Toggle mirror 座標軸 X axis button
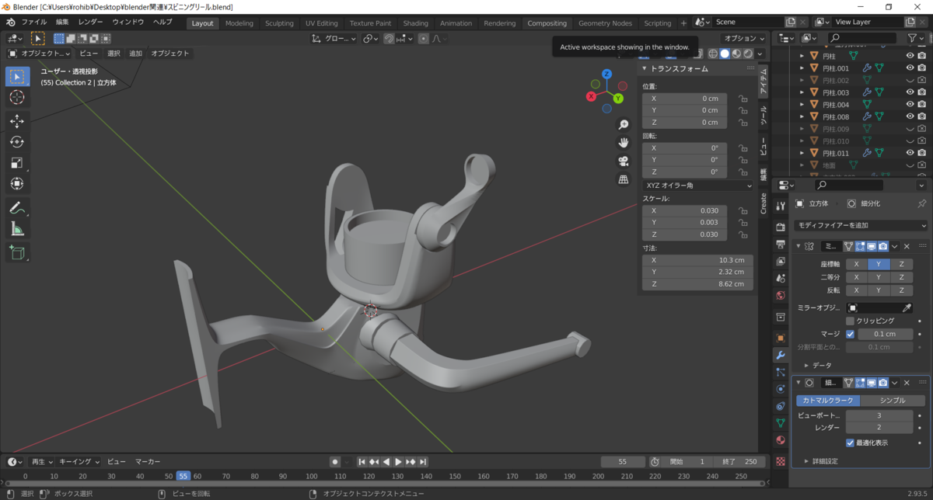 pyautogui.click(x=857, y=264)
